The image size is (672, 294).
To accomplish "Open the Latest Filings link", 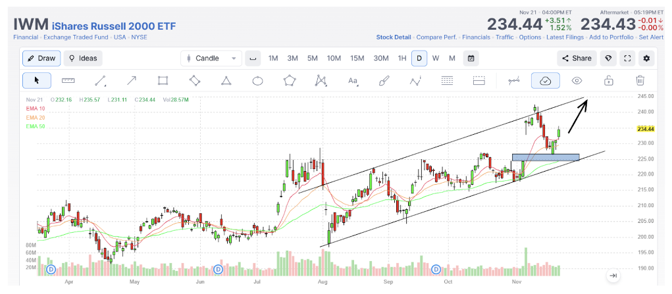I will point(565,37).
